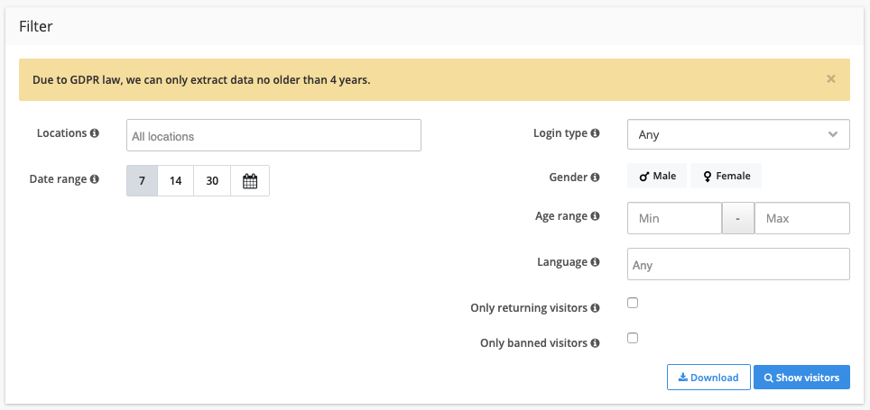Click the info icon next to Login type

click(596, 133)
